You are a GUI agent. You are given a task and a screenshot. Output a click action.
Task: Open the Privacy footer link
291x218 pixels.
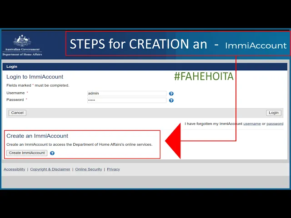tap(113, 169)
